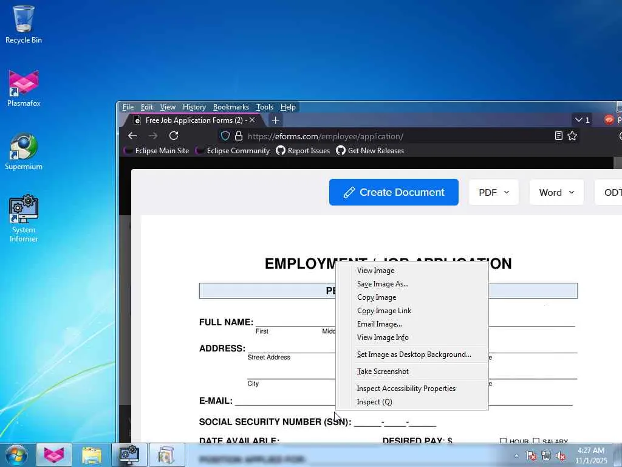Select Copy Image in context menu

[412, 297]
